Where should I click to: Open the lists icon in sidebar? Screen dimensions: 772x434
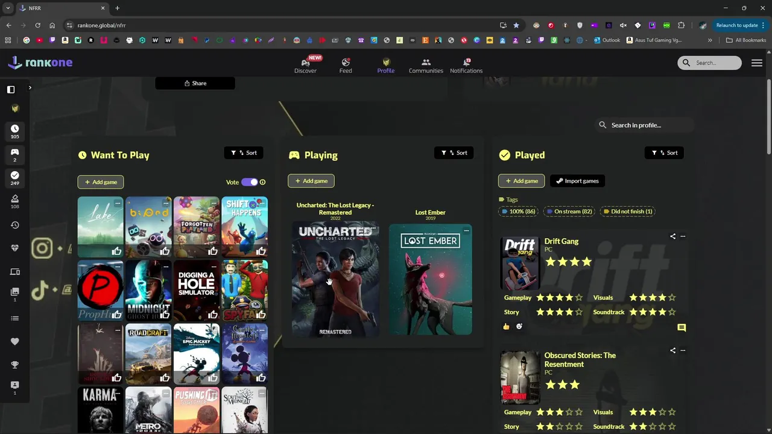pyautogui.click(x=15, y=318)
